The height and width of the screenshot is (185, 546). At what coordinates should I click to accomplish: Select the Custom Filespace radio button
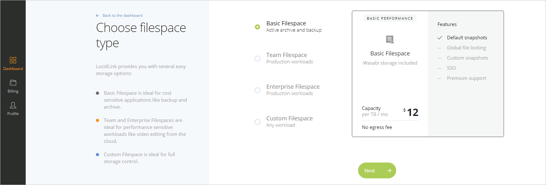click(x=257, y=122)
